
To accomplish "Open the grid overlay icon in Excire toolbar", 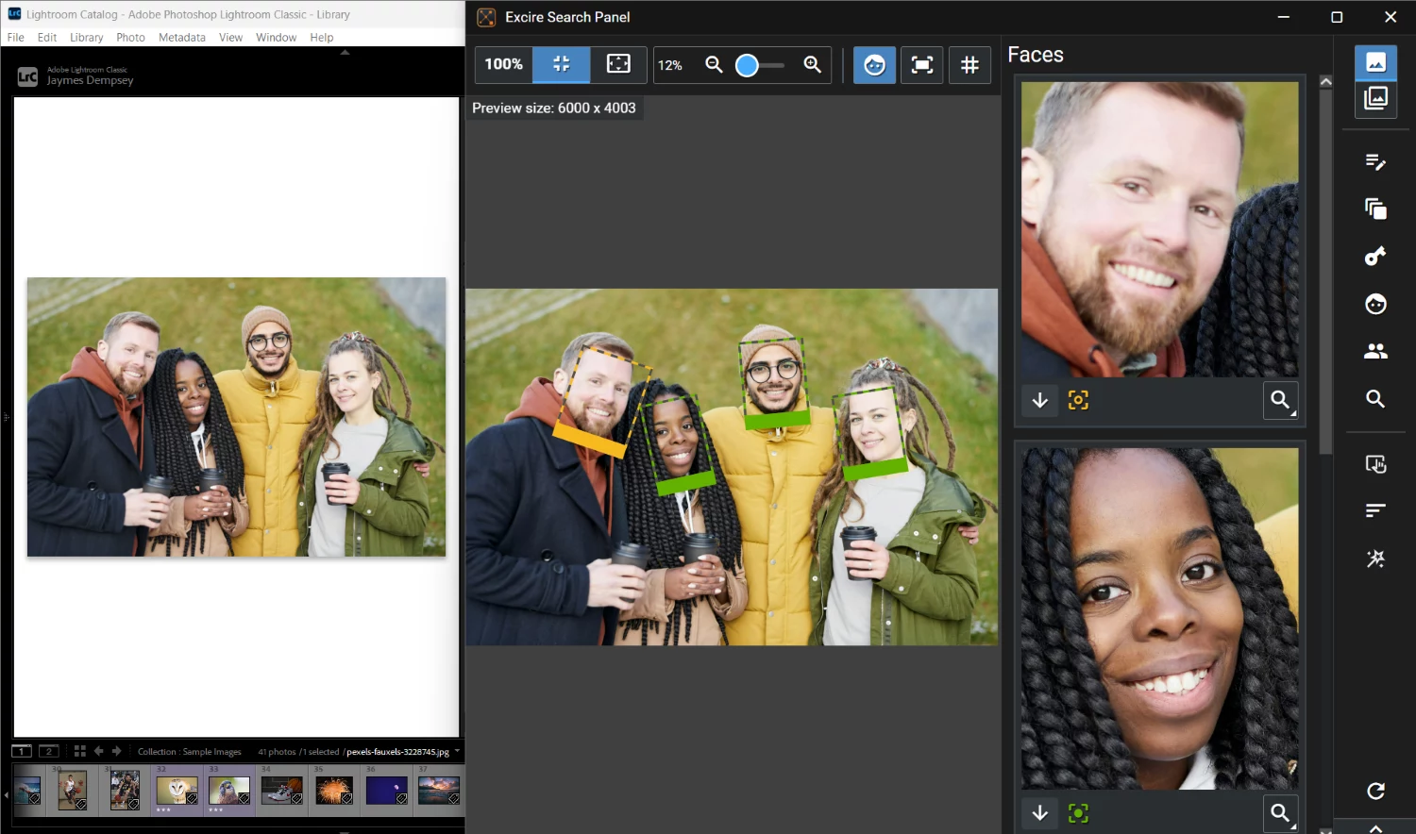I will (x=969, y=65).
